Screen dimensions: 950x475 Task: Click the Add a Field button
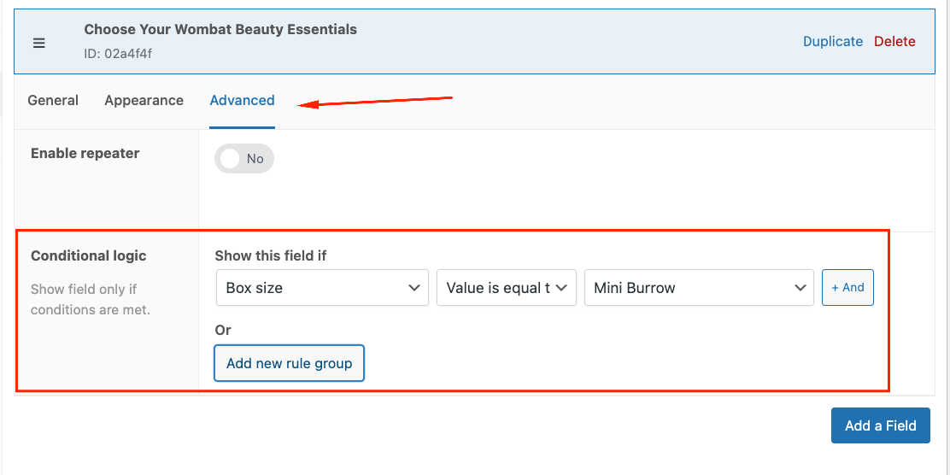(x=880, y=425)
